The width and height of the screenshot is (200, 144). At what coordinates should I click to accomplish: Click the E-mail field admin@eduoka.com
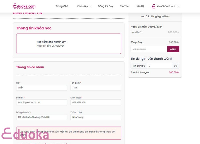pos(41,102)
